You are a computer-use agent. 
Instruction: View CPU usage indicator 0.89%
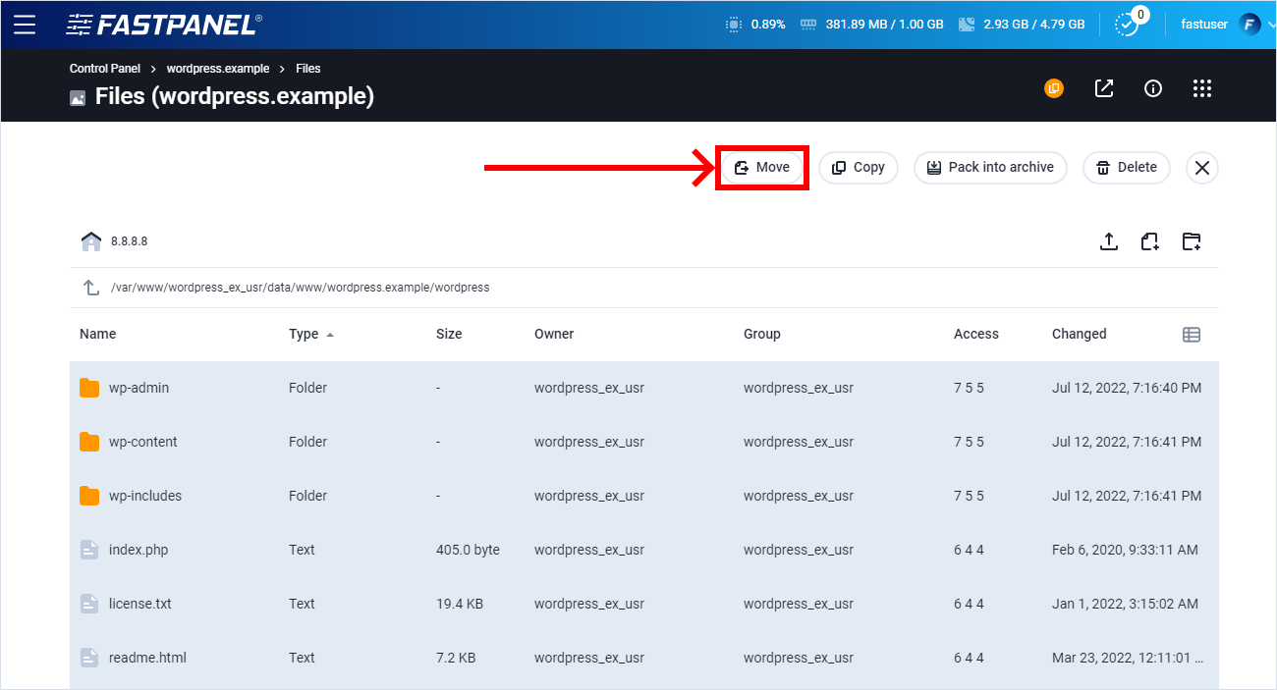755,25
